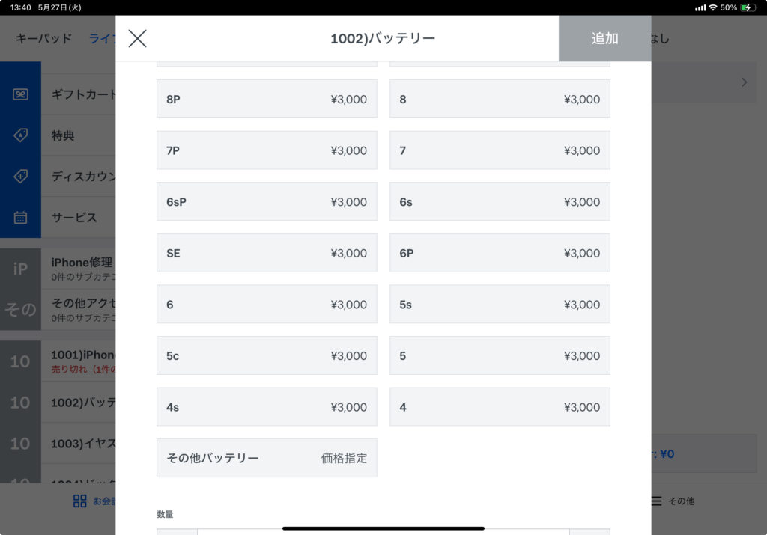767x535 pixels.
Task: Select the 8P battery variation
Action: click(267, 99)
